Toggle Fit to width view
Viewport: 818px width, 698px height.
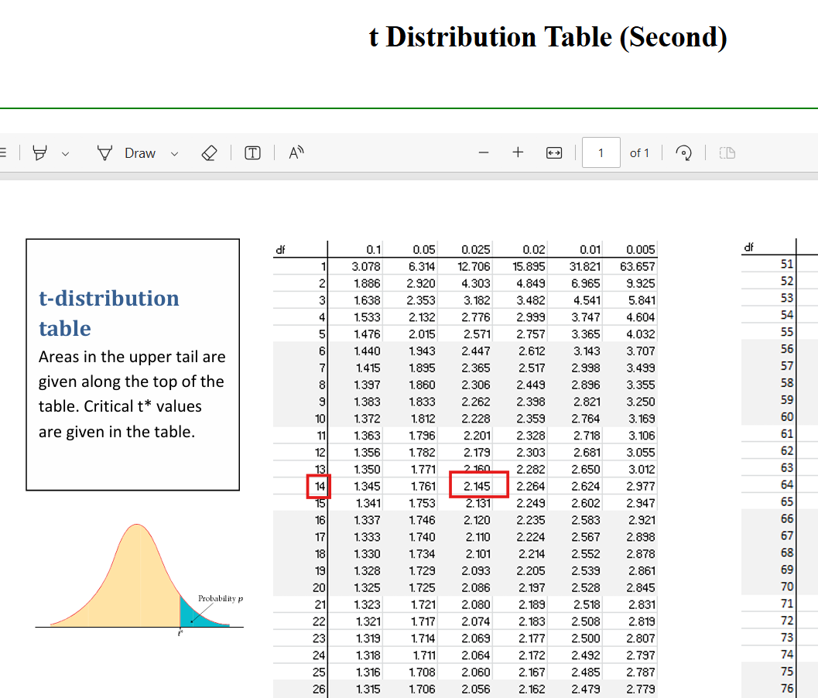click(x=553, y=153)
